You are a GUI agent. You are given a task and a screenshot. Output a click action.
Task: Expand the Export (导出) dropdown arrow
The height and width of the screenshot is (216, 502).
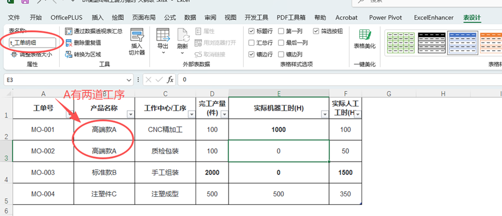[x=163, y=53]
